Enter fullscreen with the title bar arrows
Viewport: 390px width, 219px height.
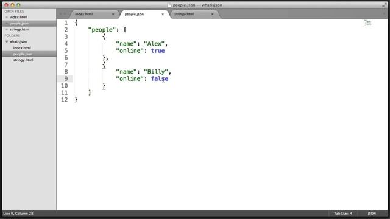coord(385,5)
